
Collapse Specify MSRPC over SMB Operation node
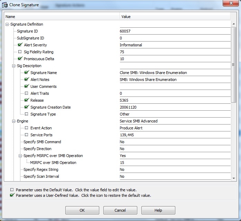[x=20, y=156]
